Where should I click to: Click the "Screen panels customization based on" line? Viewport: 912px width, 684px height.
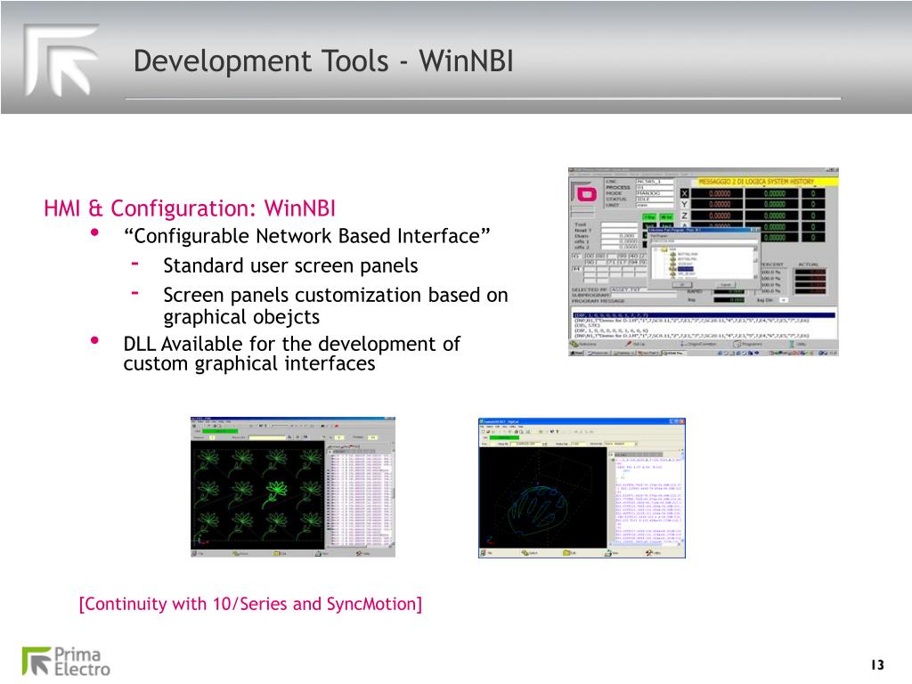[x=336, y=295]
